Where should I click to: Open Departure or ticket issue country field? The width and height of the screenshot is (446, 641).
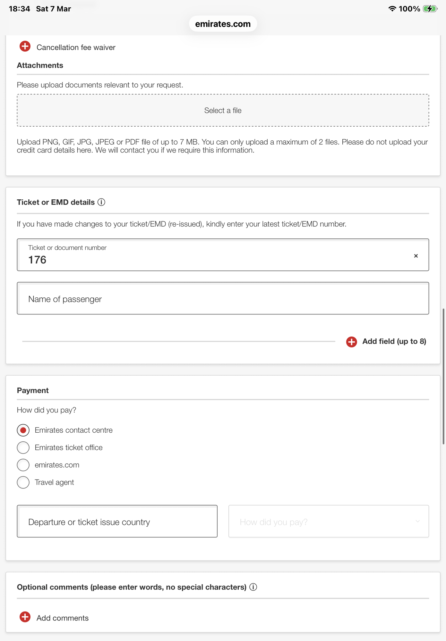117,521
